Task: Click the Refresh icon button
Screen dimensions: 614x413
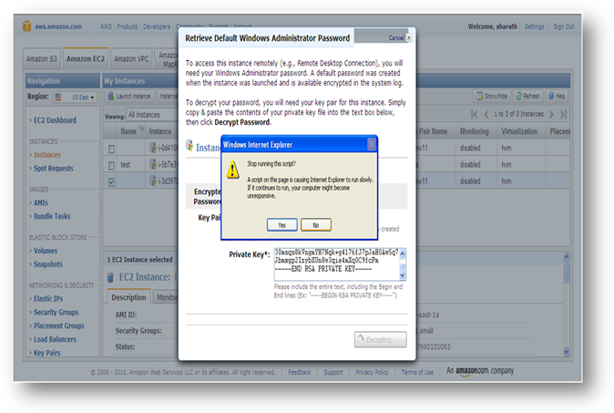Action: pyautogui.click(x=517, y=96)
